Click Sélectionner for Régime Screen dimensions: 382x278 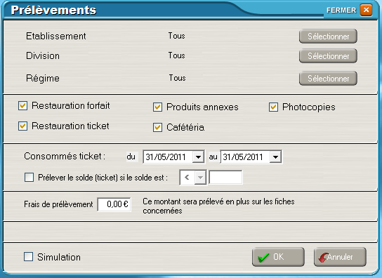328,79
